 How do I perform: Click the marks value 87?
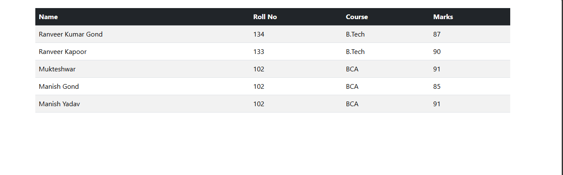coord(437,34)
